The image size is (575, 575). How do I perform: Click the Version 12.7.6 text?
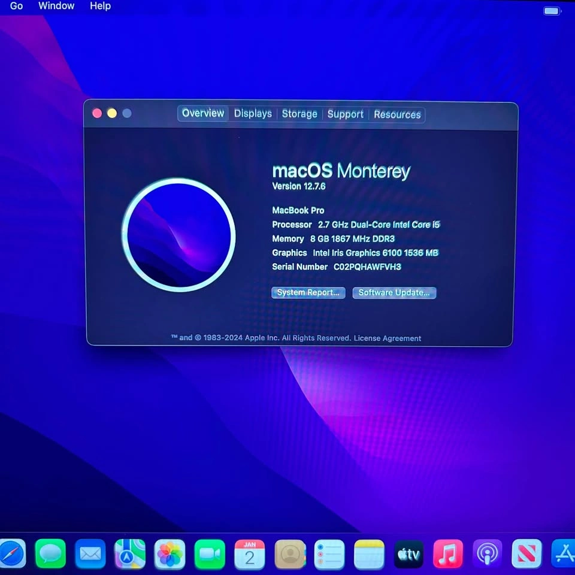tap(299, 186)
